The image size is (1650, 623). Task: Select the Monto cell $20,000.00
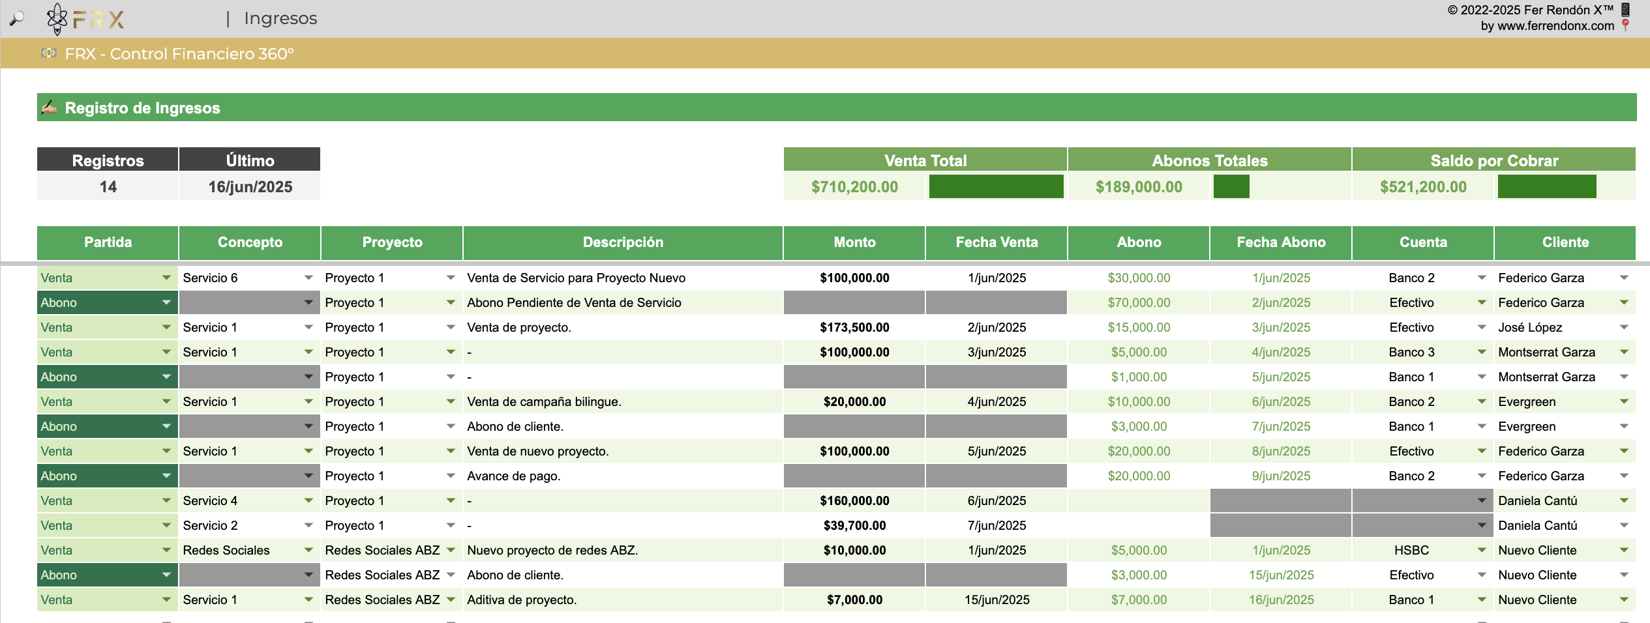[x=854, y=401]
